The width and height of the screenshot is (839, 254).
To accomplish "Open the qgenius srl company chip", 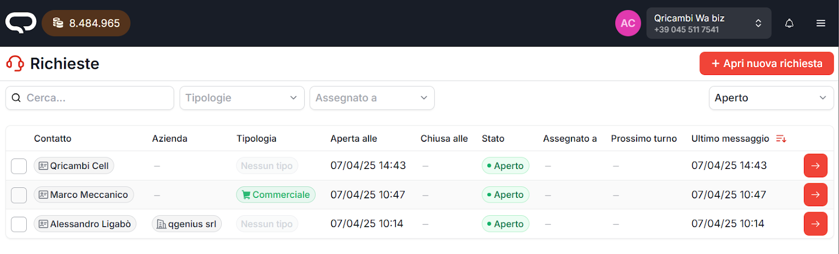I will (x=187, y=224).
